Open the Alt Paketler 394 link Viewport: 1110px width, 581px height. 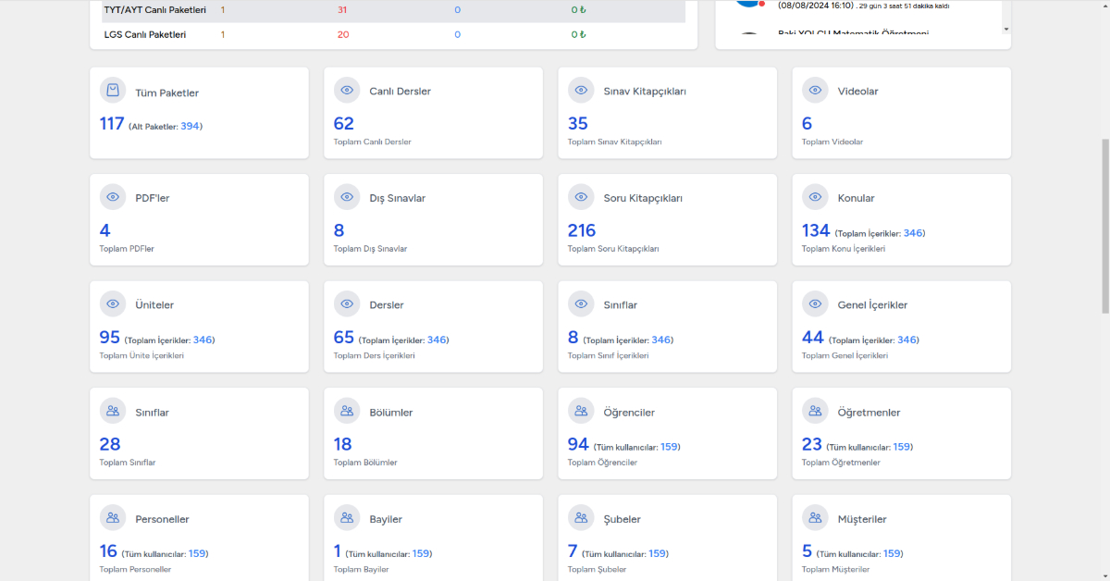pyautogui.click(x=191, y=126)
